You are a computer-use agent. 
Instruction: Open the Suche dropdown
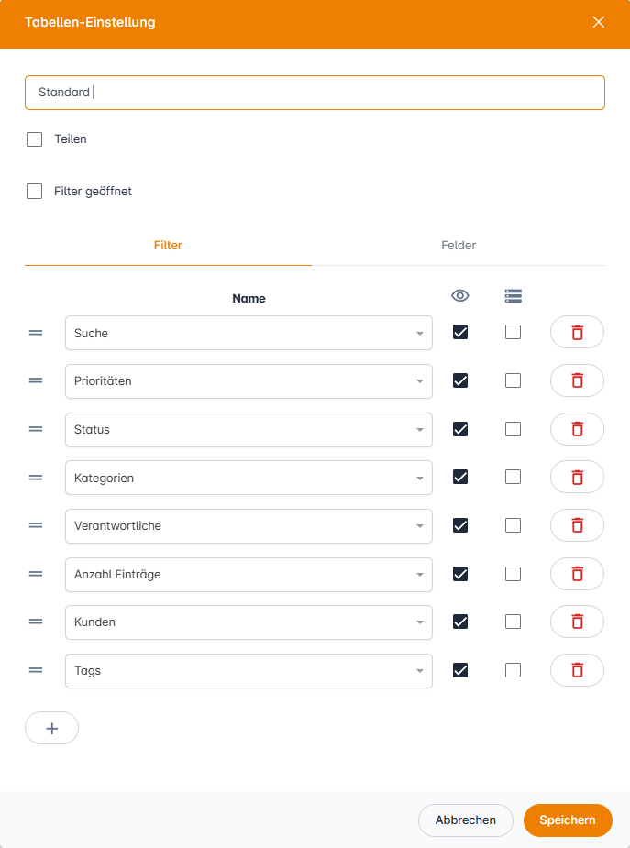(249, 333)
